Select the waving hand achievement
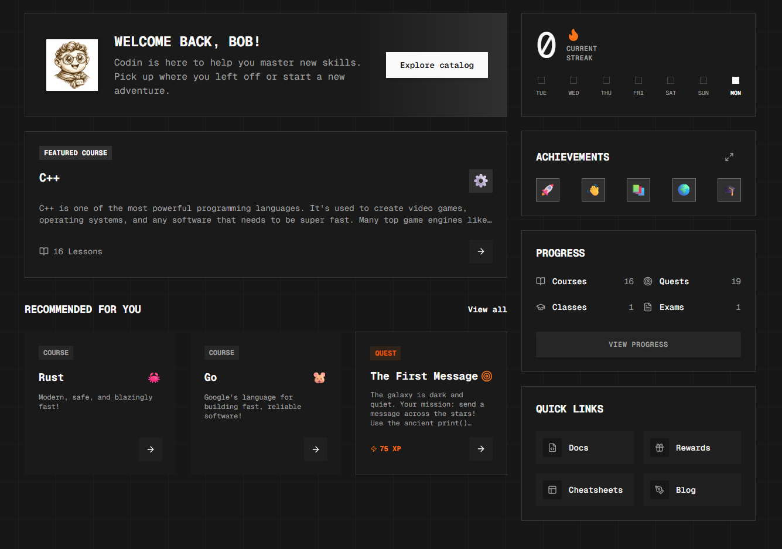The height and width of the screenshot is (549, 782). [593, 189]
